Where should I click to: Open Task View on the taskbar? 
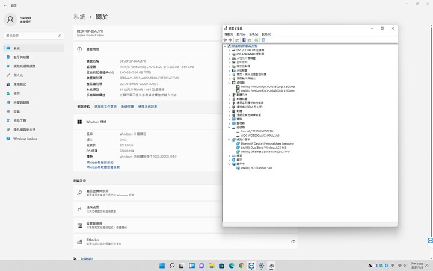coord(182,266)
